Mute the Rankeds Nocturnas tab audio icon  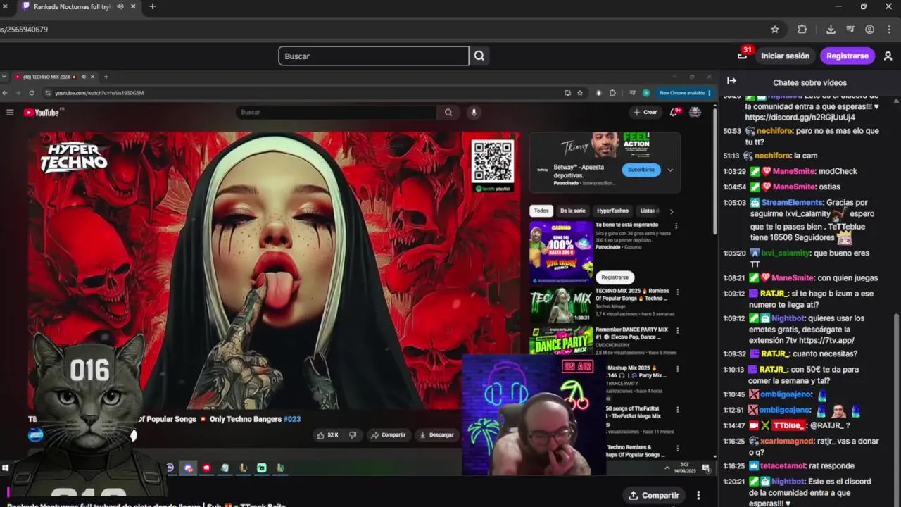[x=120, y=6]
